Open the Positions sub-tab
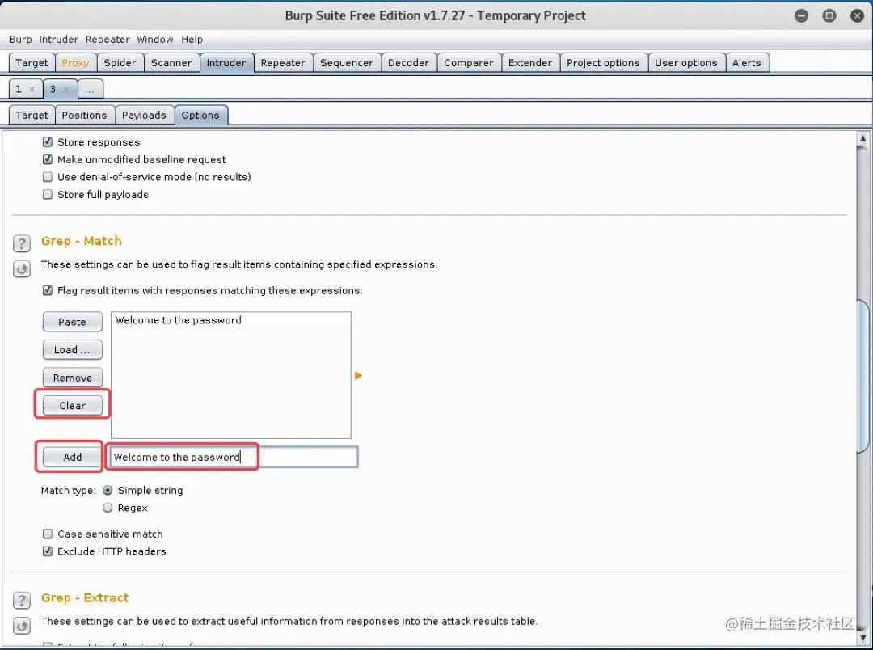The image size is (873, 650). 84,116
